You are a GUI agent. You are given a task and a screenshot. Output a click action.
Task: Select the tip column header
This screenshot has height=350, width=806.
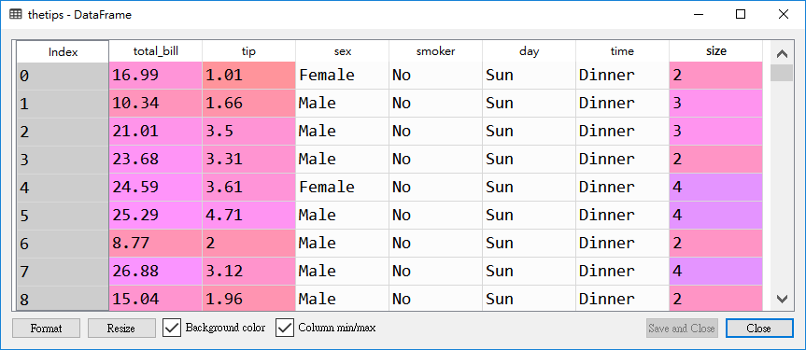(x=248, y=51)
